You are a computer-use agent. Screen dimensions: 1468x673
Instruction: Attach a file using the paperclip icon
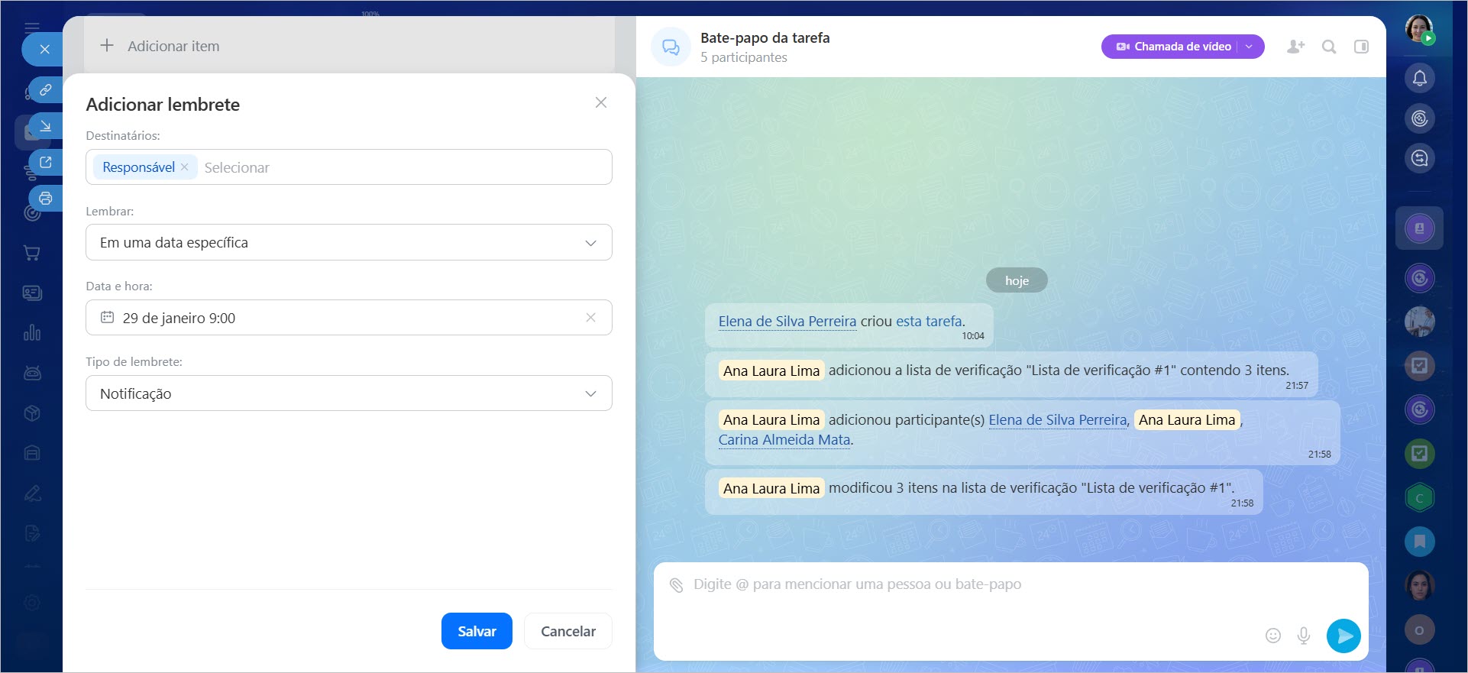click(x=676, y=585)
